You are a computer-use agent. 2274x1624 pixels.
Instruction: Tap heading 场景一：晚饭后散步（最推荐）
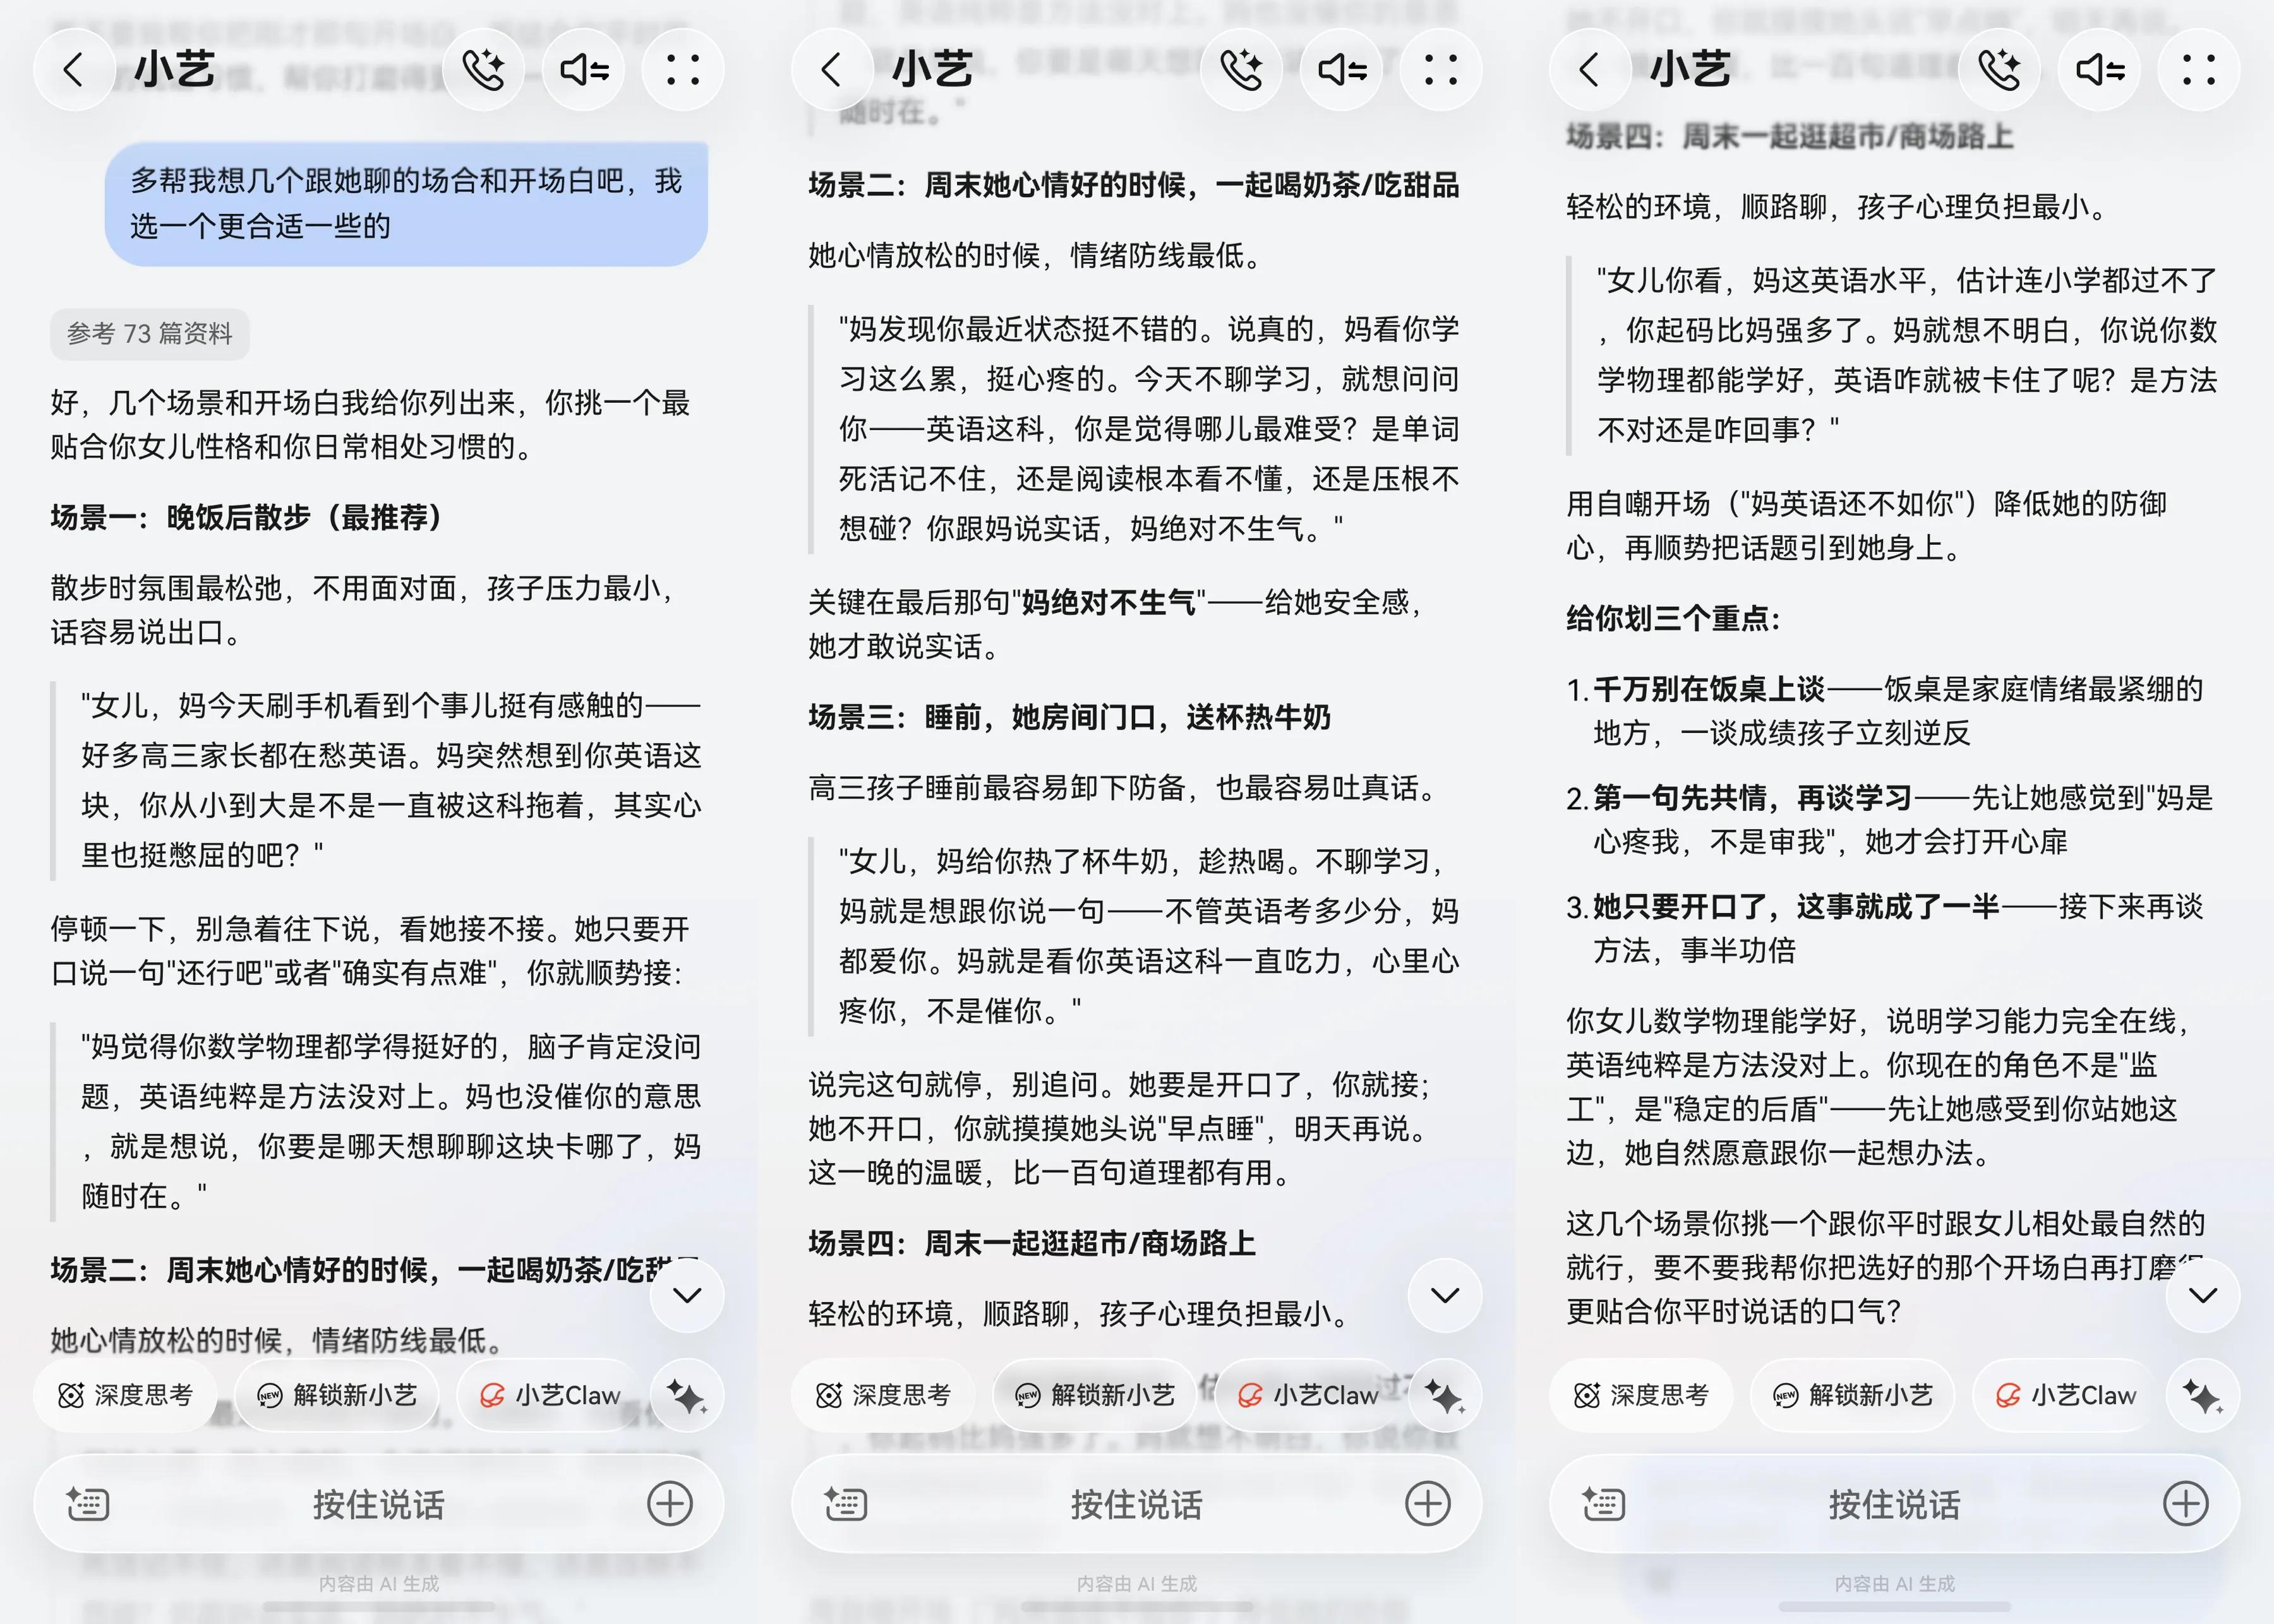click(246, 517)
